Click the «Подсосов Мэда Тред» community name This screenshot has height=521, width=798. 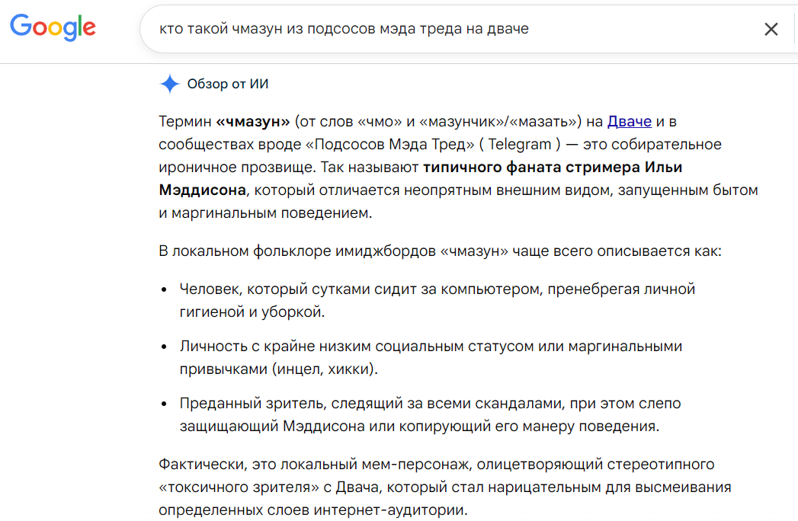[x=389, y=145]
